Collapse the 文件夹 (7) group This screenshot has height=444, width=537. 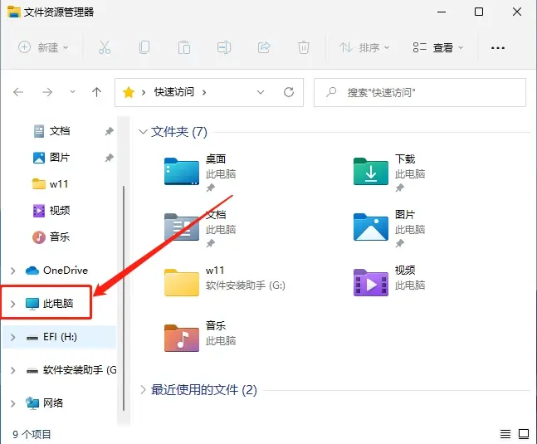pyautogui.click(x=143, y=131)
